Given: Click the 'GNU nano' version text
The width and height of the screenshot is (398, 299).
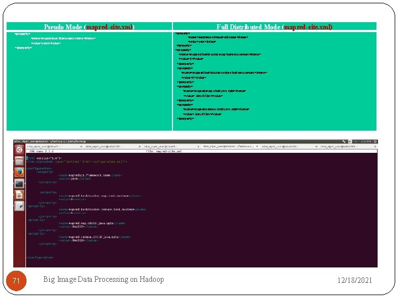Looking at the screenshot, I should pyautogui.click(x=41, y=151).
